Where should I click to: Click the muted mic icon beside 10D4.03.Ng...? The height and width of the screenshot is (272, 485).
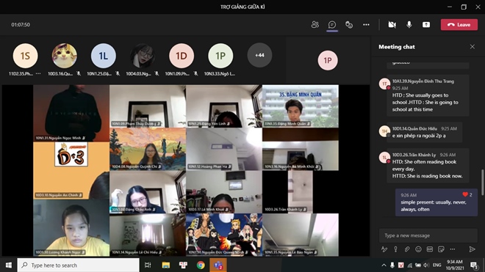pos(157,73)
